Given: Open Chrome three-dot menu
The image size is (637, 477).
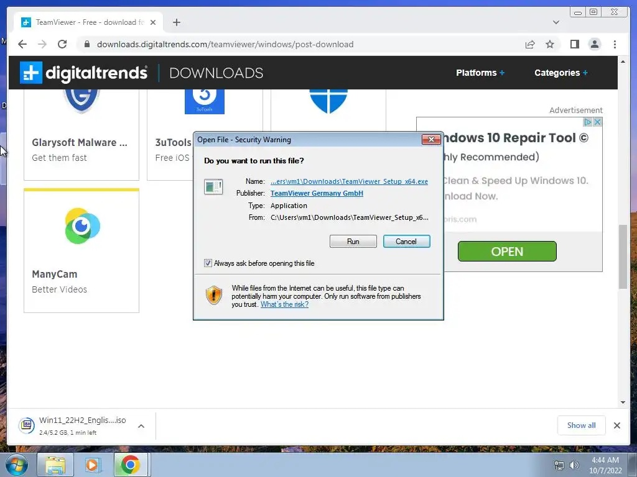Looking at the screenshot, I should point(615,44).
